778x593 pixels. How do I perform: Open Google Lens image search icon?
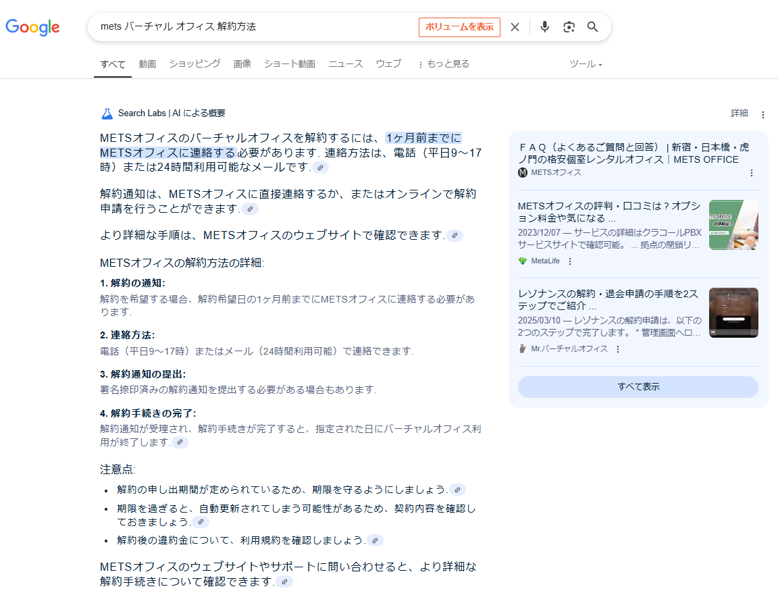click(x=569, y=27)
